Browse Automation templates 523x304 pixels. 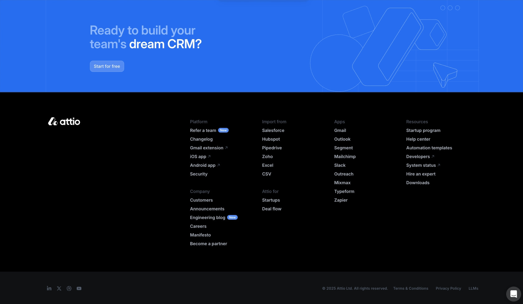[429, 148]
